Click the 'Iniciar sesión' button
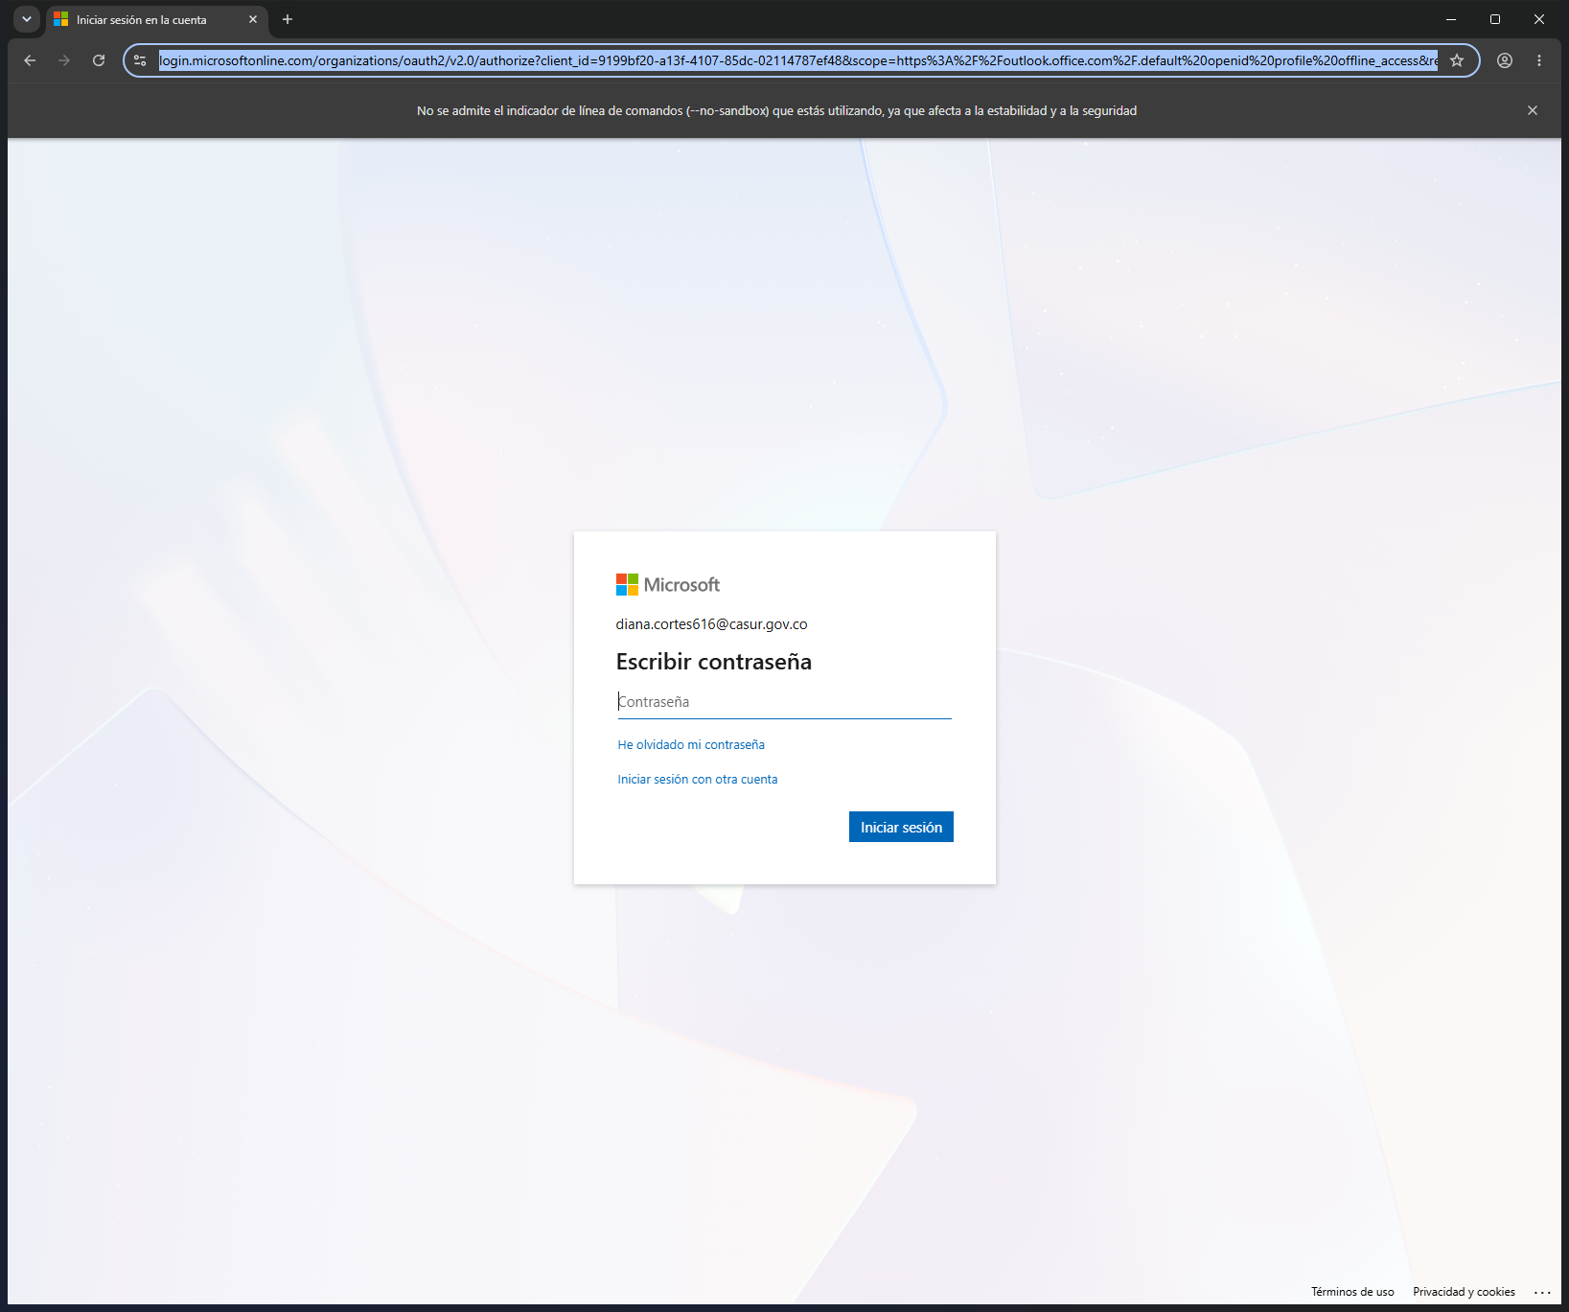The width and height of the screenshot is (1569, 1312). [x=901, y=827]
